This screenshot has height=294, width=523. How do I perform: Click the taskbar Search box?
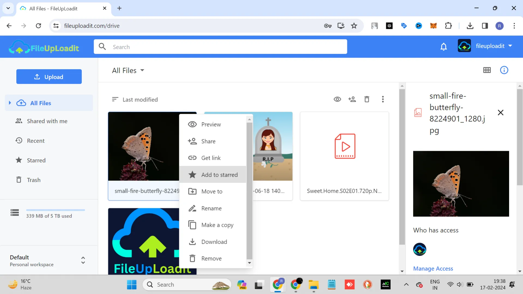point(187,285)
